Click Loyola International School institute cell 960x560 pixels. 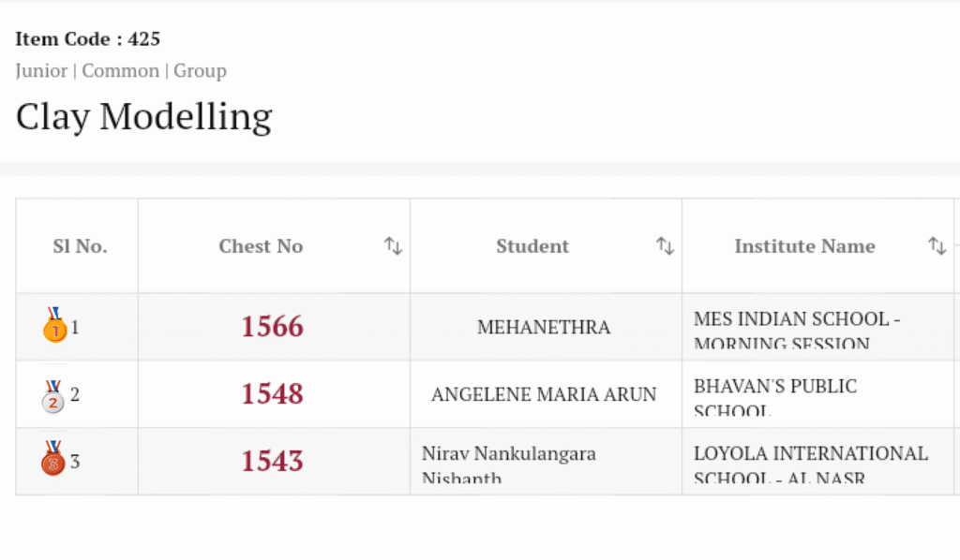811,462
